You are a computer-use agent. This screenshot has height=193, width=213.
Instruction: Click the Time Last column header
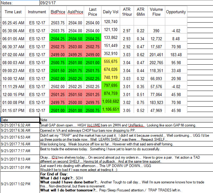(x=13, y=12)
